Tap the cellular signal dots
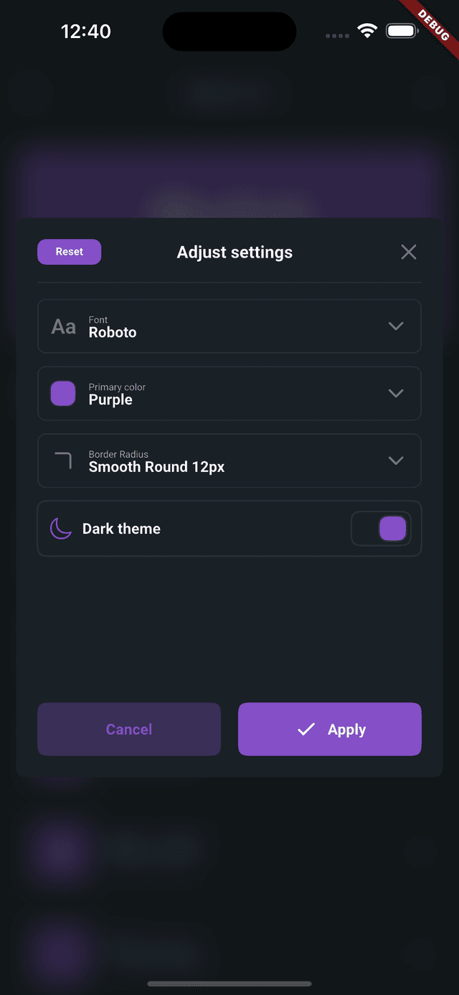The height and width of the screenshot is (995, 459). 337,35
